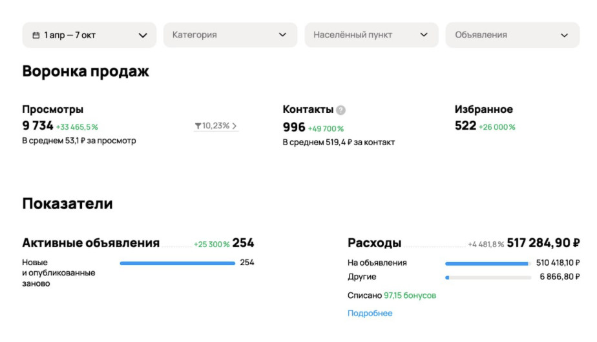Click the Воронка продаж section heading
This screenshot has width=597, height=342.
pyautogui.click(x=85, y=71)
